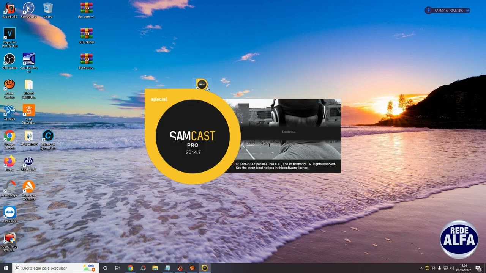Image resolution: width=486 pixels, height=273 pixels.
Task: Select the SAM Cast shortcut above splash screen
Action: point(202,84)
